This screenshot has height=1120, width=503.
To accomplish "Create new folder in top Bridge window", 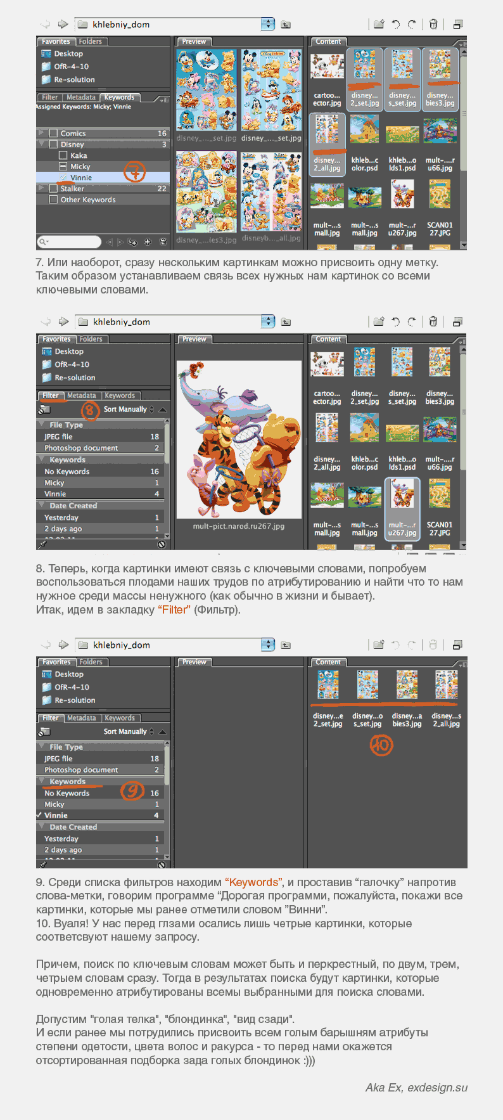I will (379, 25).
